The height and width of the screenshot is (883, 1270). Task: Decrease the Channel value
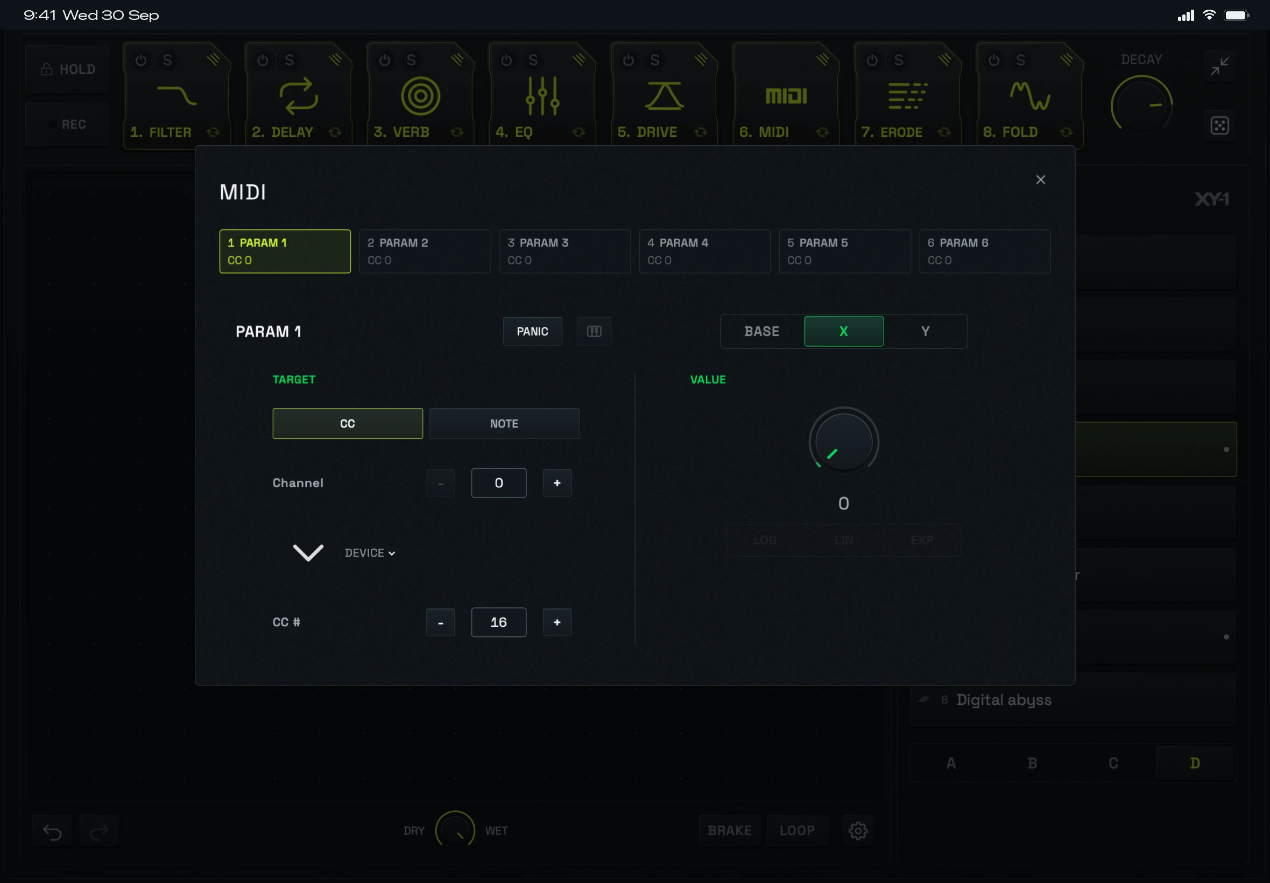[441, 483]
